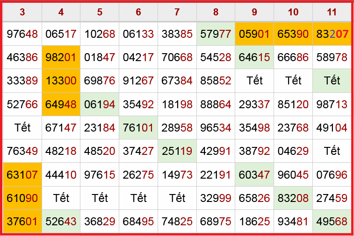Viewport: 354px width, 236px height.
Task: Select column header 6
Action: 138,12
